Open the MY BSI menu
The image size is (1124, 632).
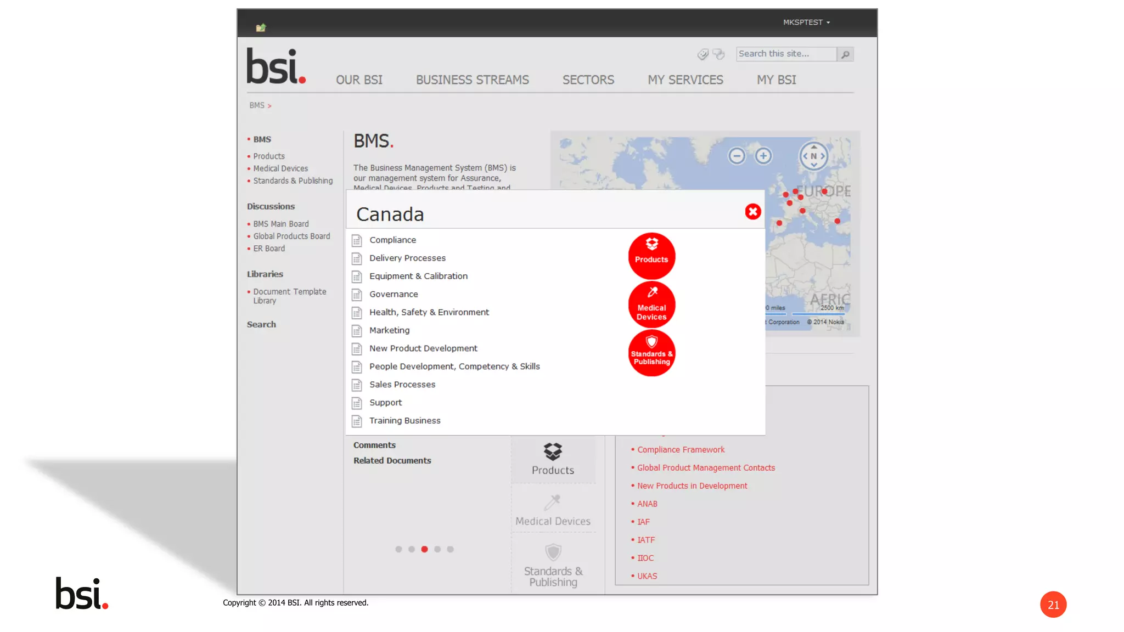pos(777,80)
